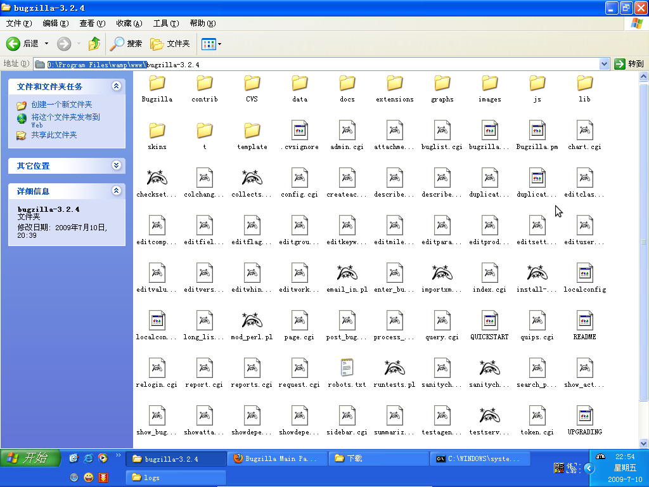Toggle the Folders pane button

tap(170, 44)
